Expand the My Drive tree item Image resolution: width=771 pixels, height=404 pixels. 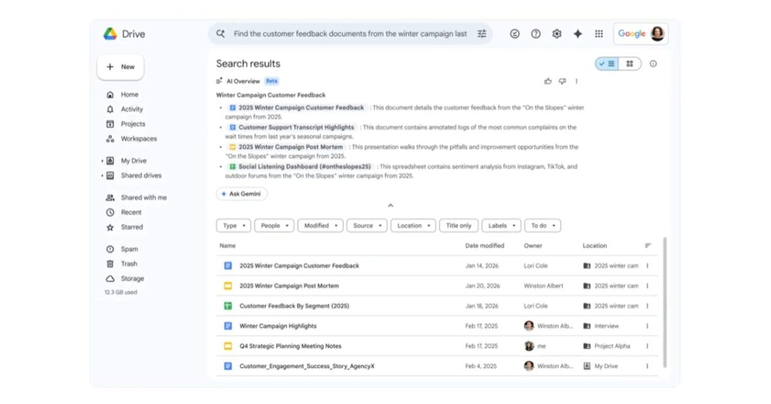click(101, 160)
